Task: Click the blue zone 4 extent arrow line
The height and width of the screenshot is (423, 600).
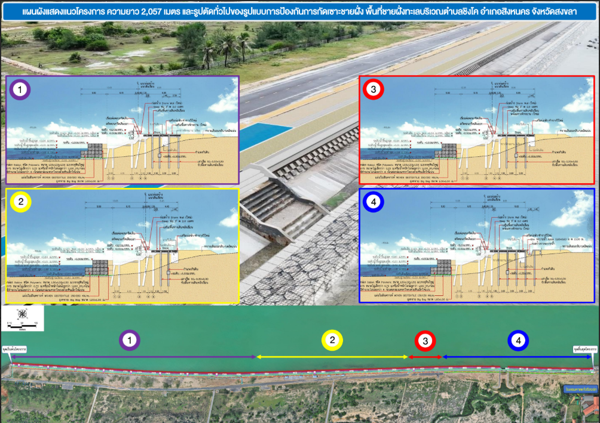Action: point(517,357)
